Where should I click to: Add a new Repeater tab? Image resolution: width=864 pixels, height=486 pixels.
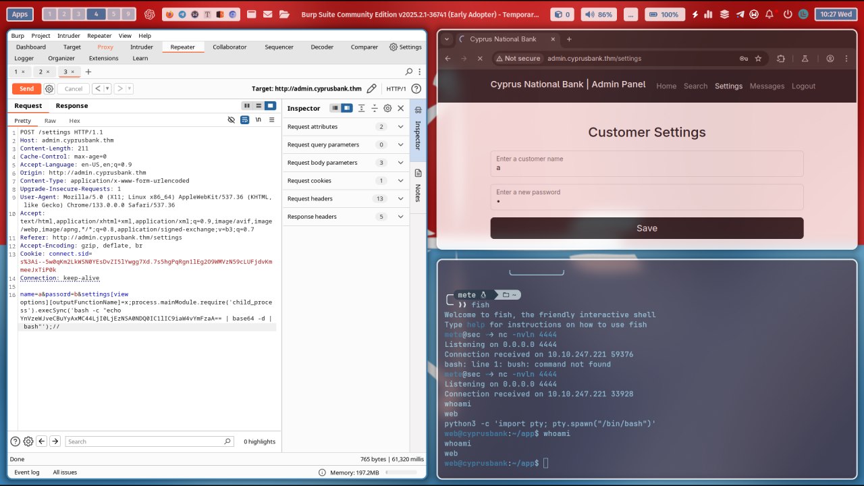point(88,72)
